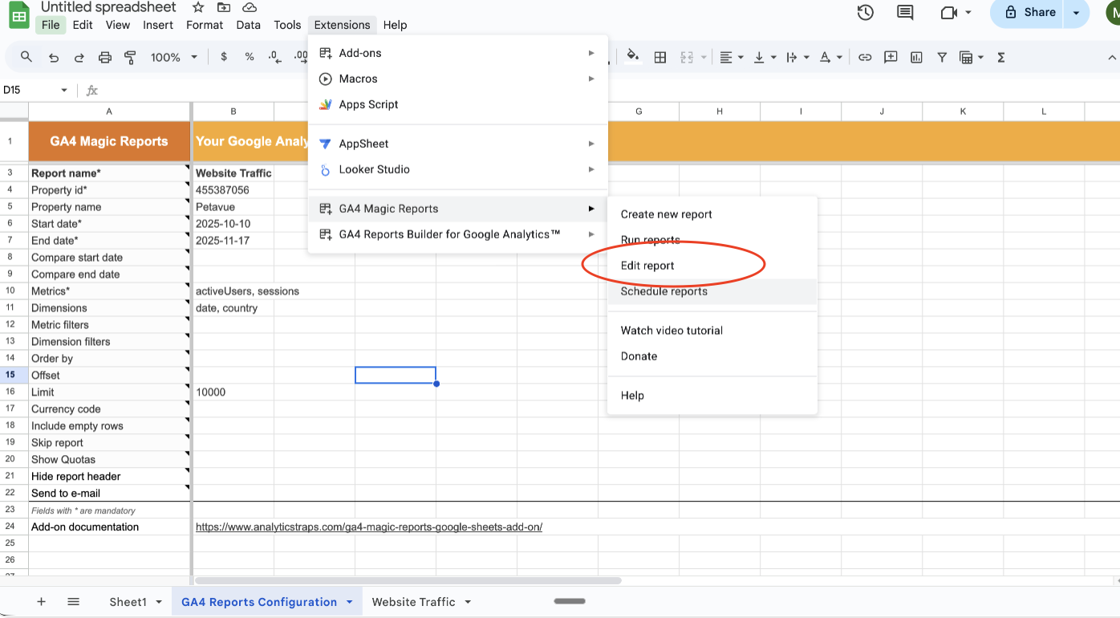1120x618 pixels.
Task: Open the Insert menu
Action: (158, 25)
